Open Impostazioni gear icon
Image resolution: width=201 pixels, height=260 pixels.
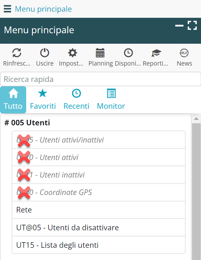tap(72, 53)
